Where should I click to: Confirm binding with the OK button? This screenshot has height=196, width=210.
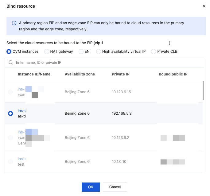point(91,187)
